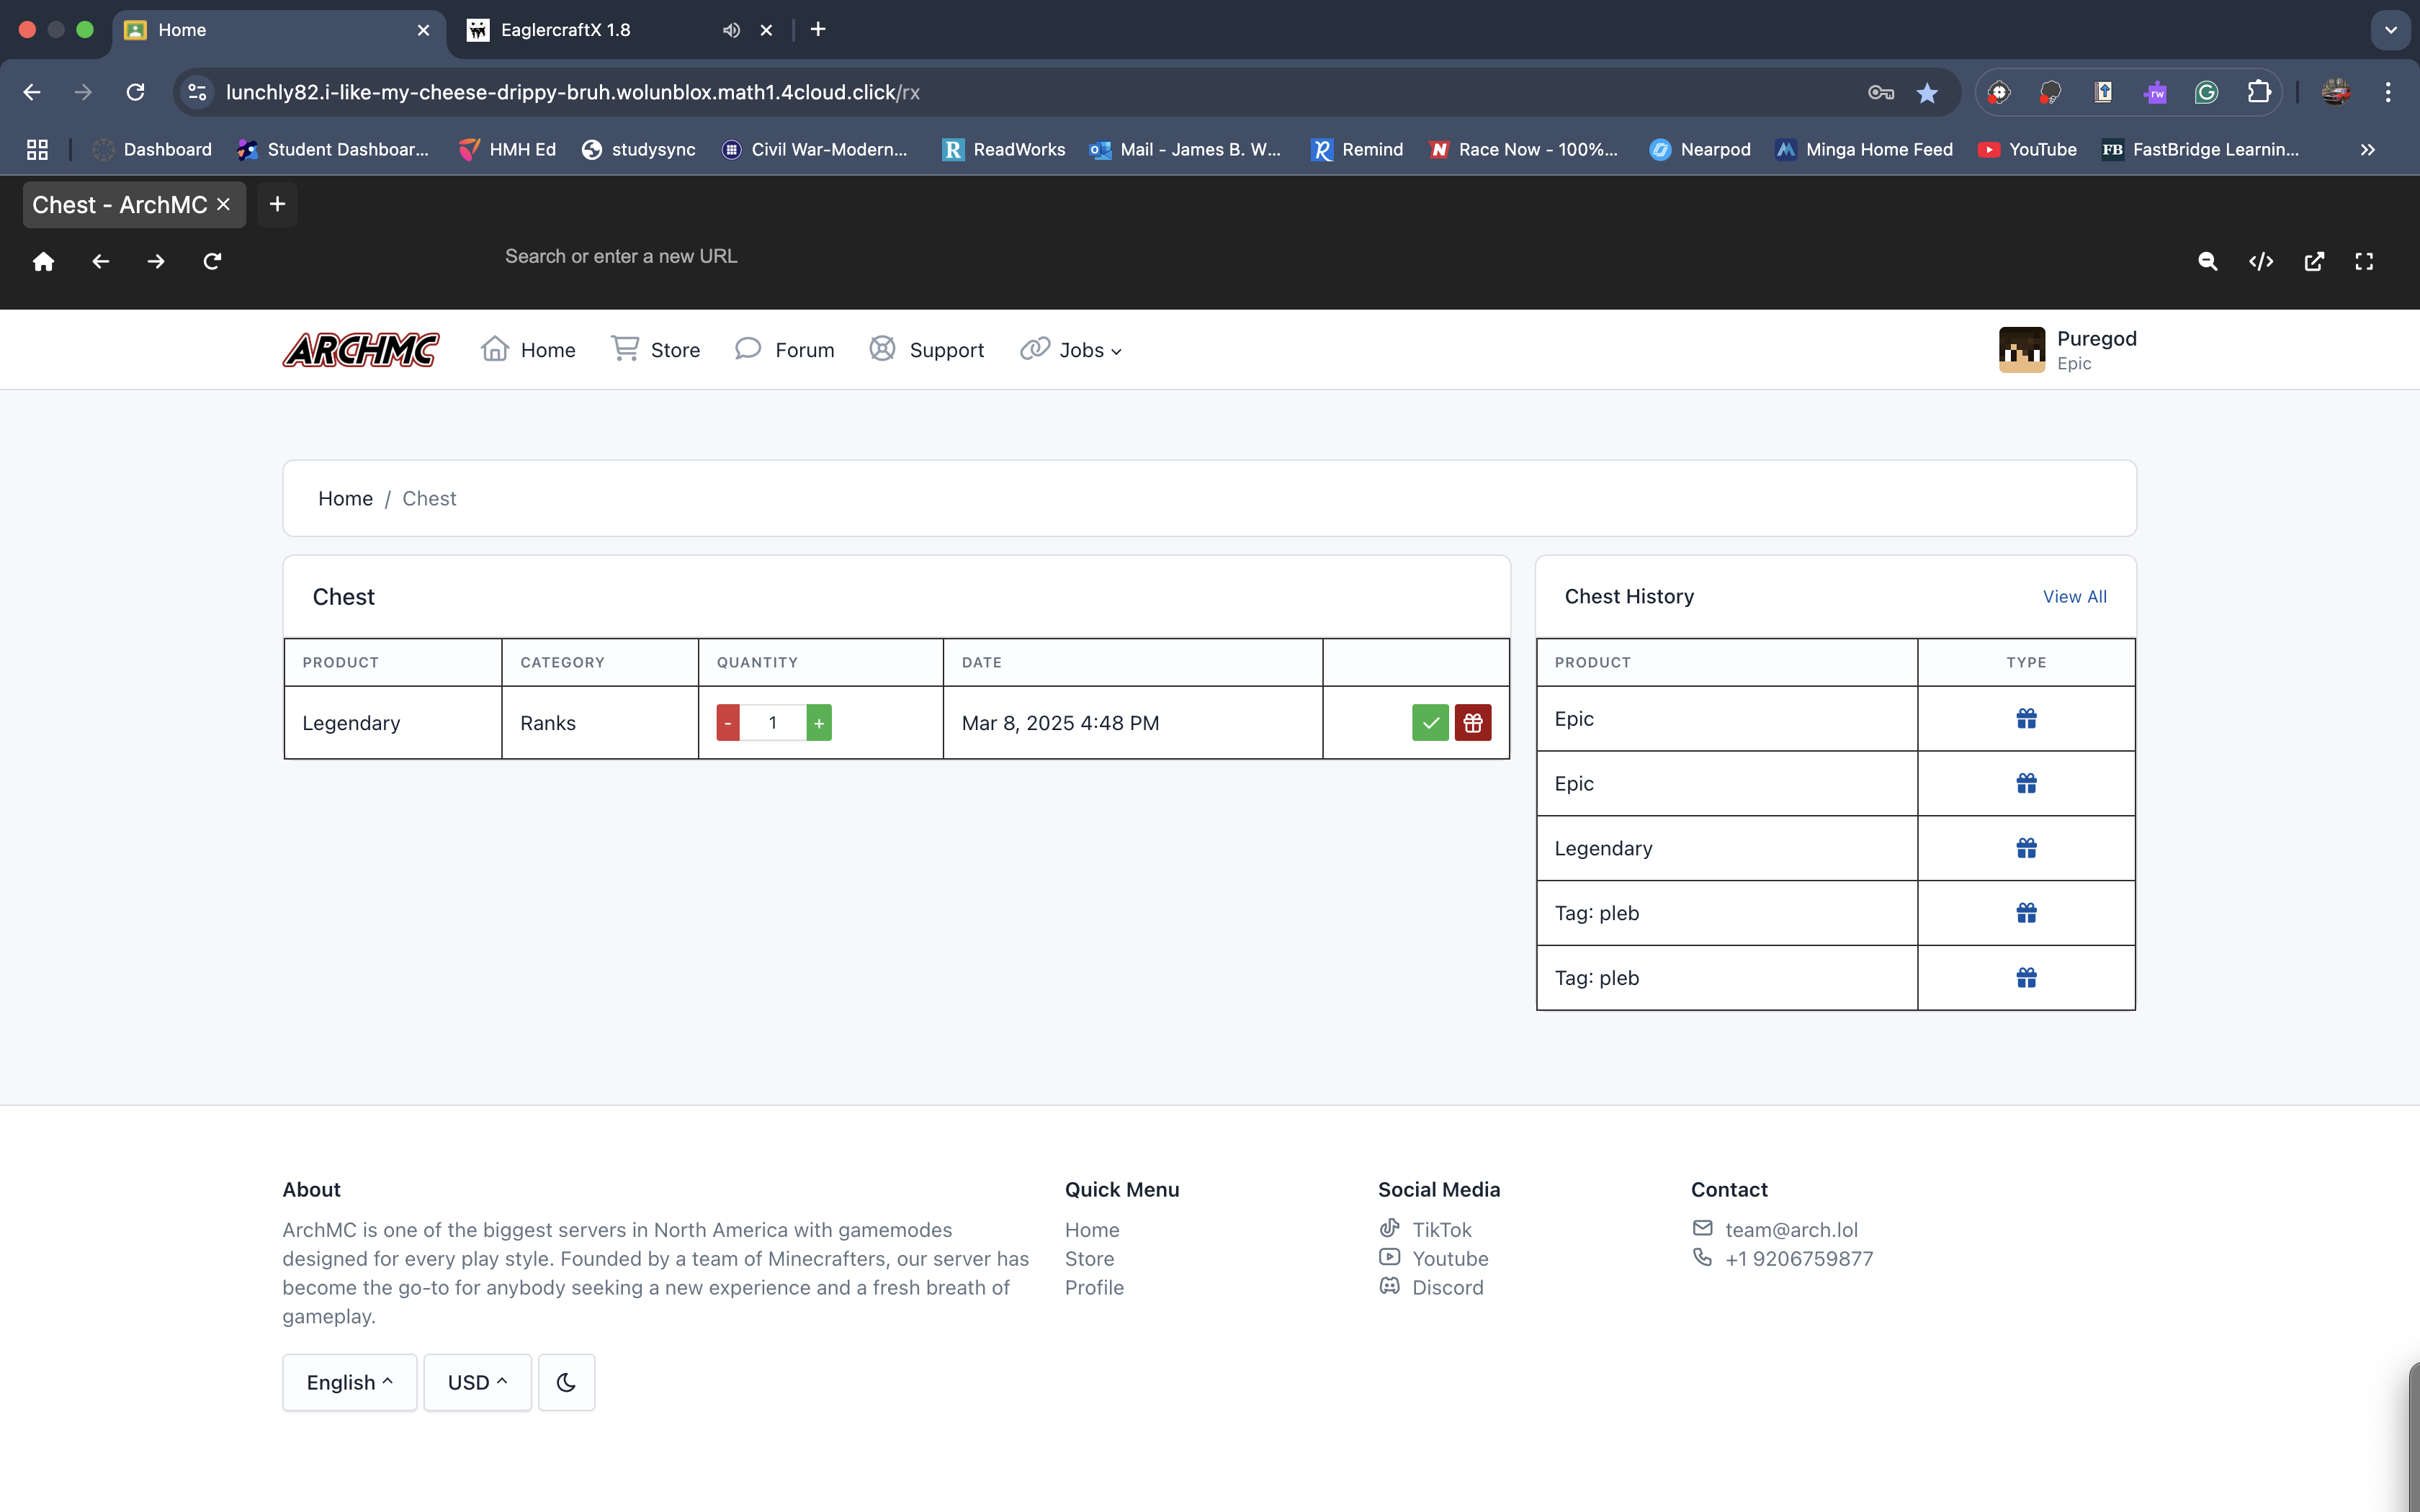Open TikTok social link
The width and height of the screenshot is (2420, 1512).
[x=1426, y=1229]
